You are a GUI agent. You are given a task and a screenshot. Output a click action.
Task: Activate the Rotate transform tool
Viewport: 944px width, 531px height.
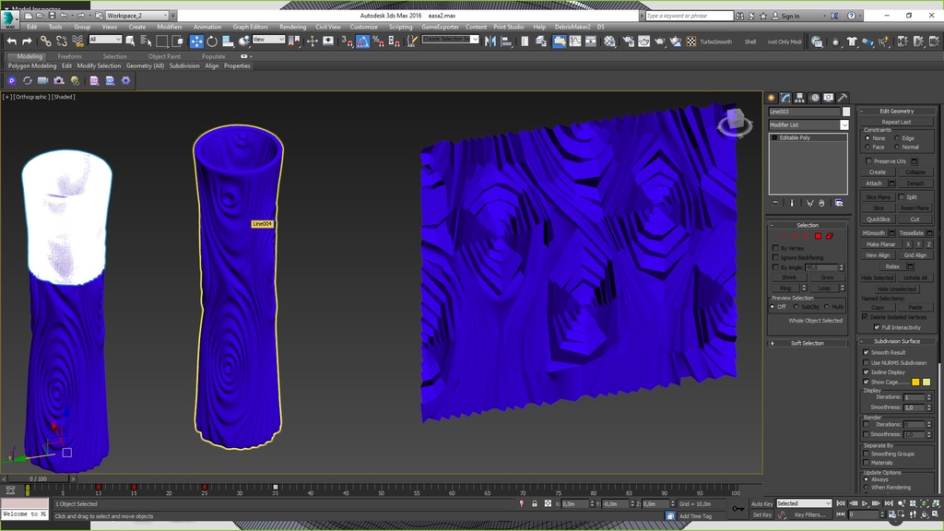point(212,41)
